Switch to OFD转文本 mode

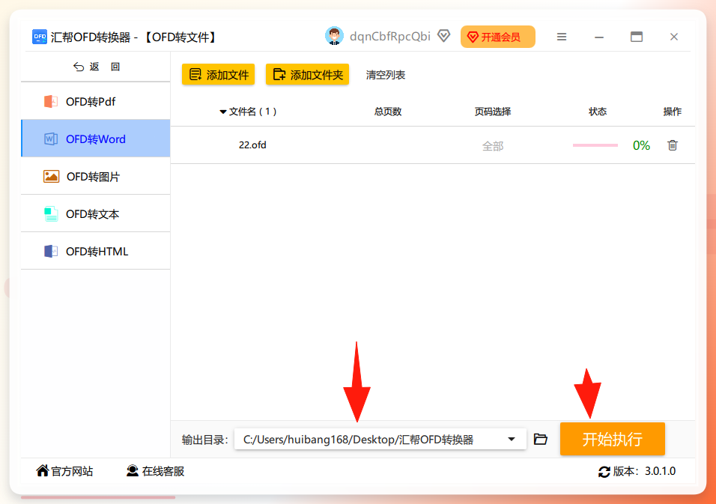95,213
